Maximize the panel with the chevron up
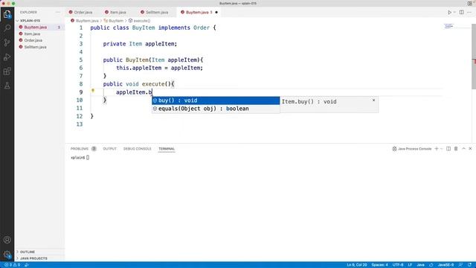This screenshot has height=268, width=476. [463, 149]
